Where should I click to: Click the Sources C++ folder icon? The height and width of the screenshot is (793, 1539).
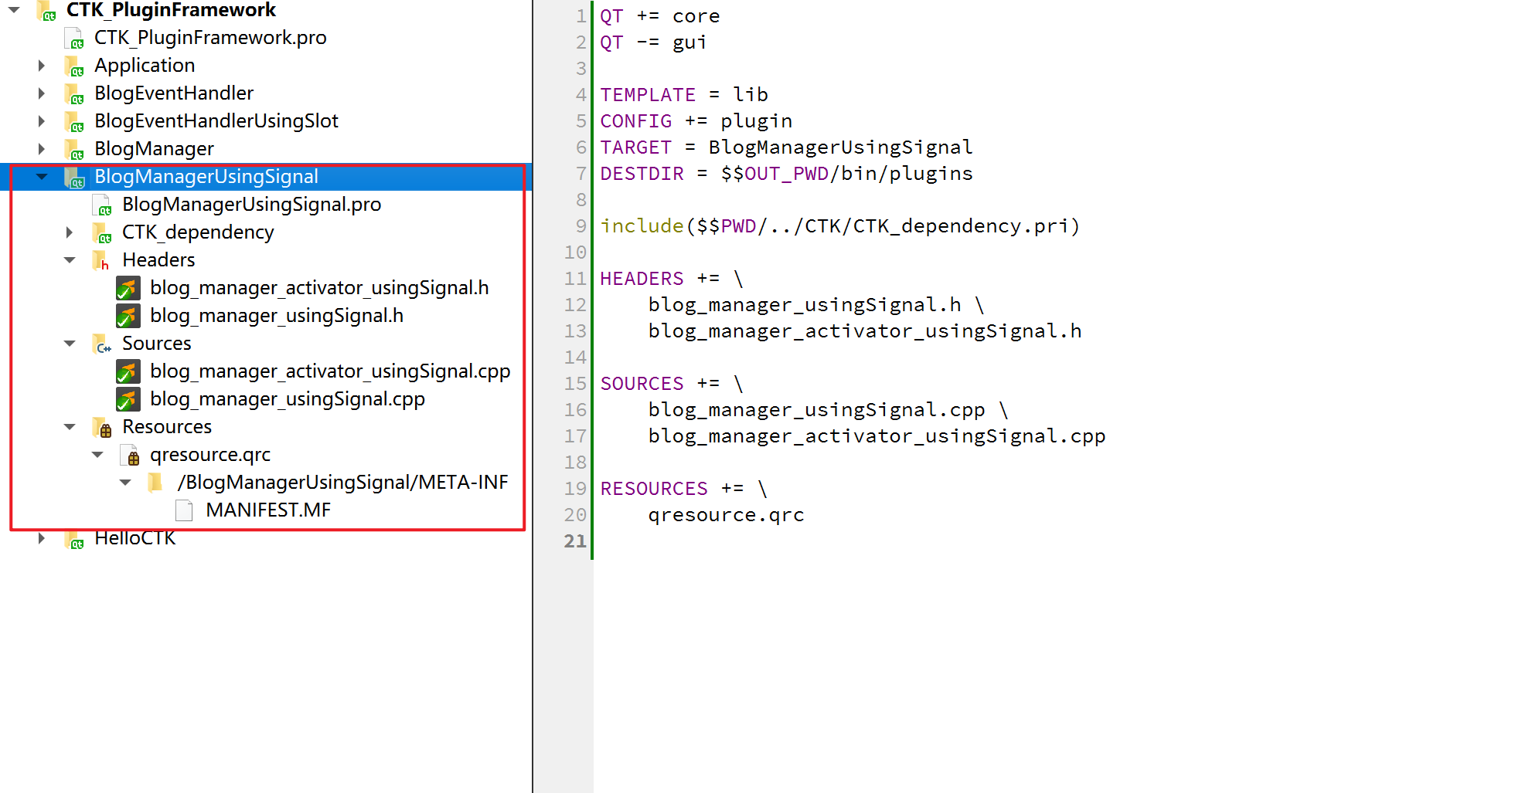click(102, 344)
